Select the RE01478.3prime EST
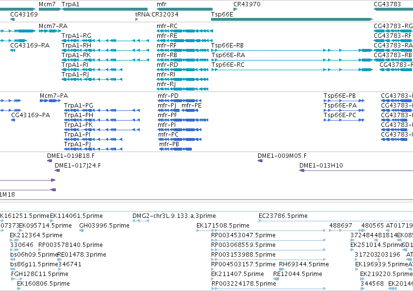 (82, 255)
